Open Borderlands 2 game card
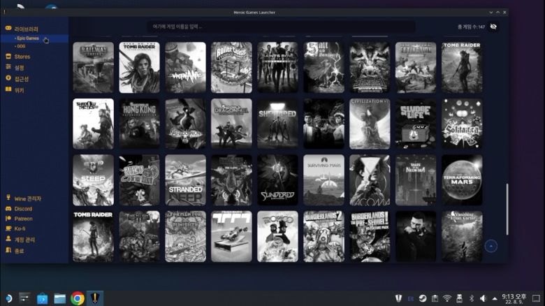The image size is (545, 306). pos(324,236)
